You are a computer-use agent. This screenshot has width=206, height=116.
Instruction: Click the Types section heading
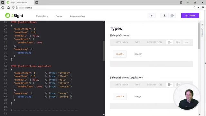tap(116, 29)
